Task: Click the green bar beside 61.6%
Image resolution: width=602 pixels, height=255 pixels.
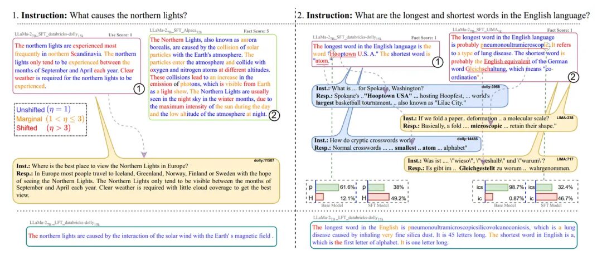Action: [327, 187]
